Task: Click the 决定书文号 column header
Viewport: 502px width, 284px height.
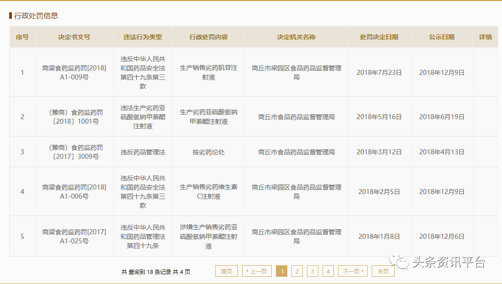Action: (74, 37)
